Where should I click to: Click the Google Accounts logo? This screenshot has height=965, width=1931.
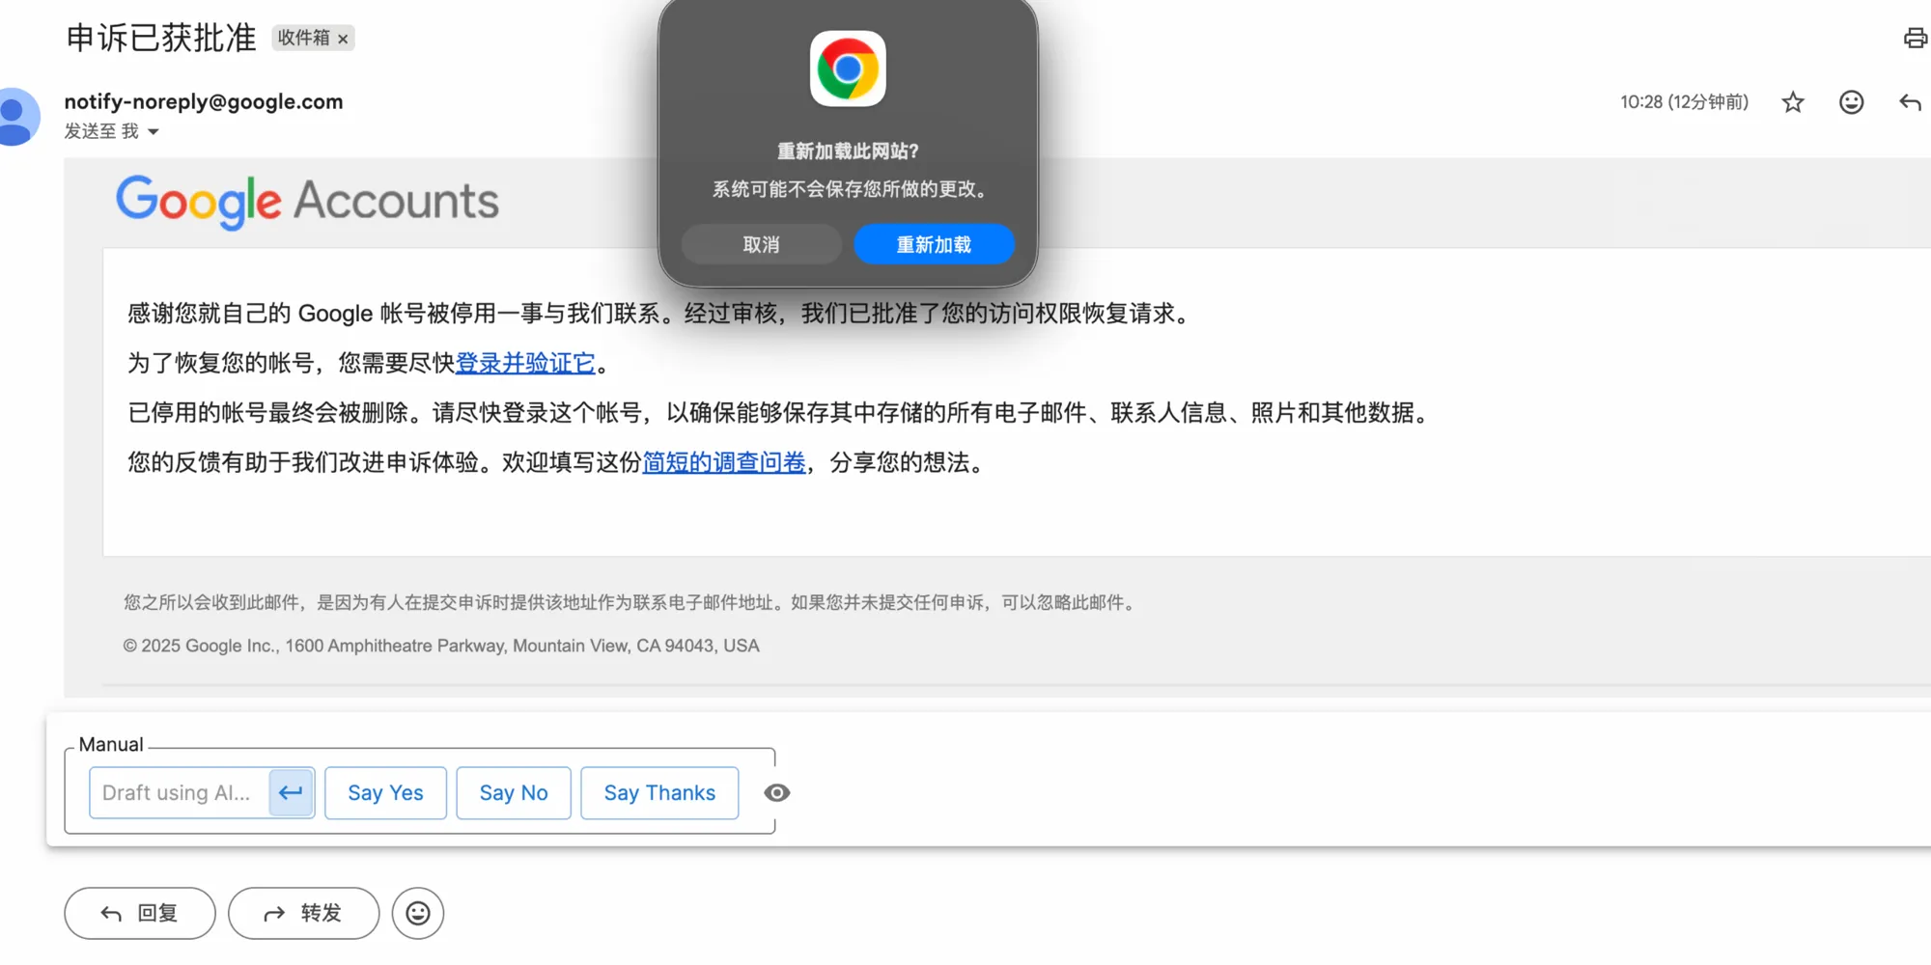coord(307,202)
